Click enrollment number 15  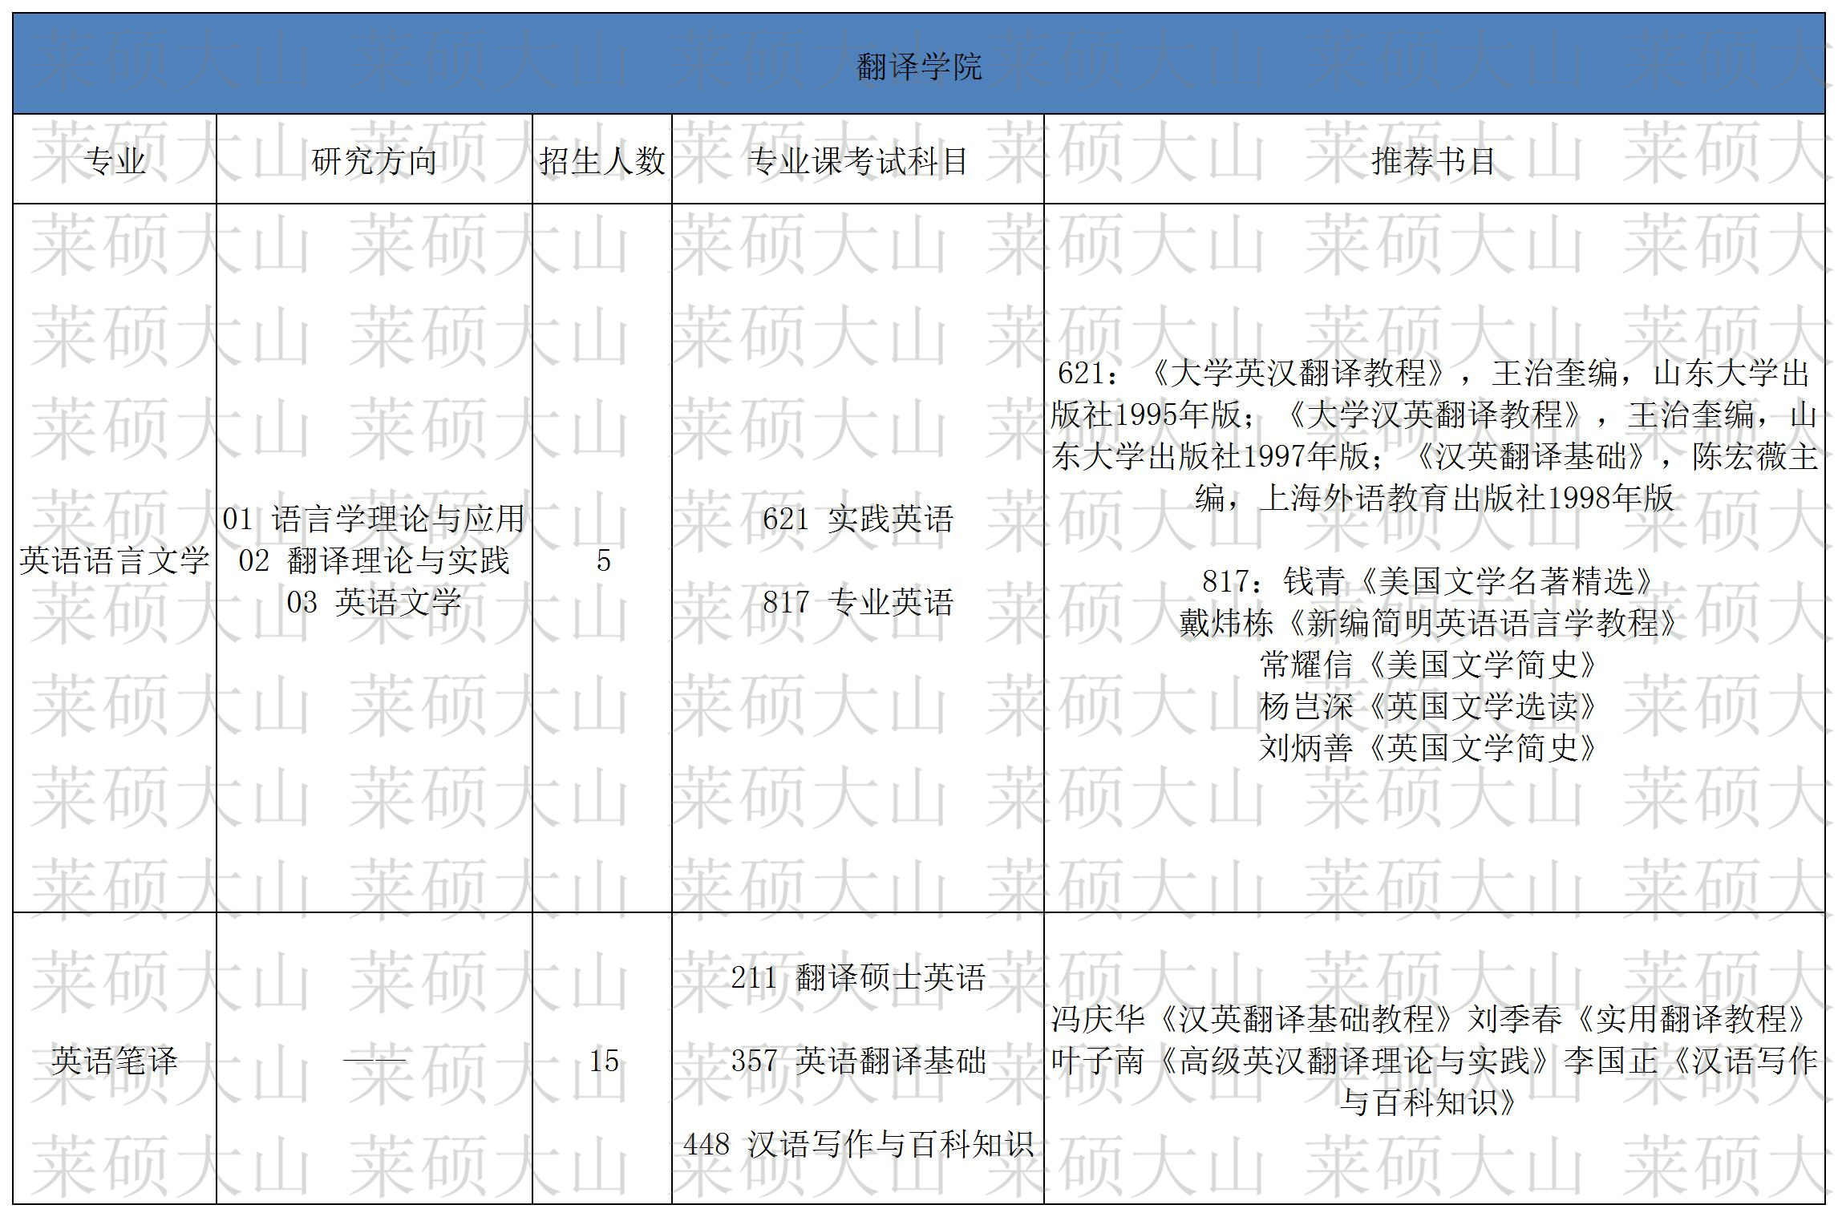603,1061
